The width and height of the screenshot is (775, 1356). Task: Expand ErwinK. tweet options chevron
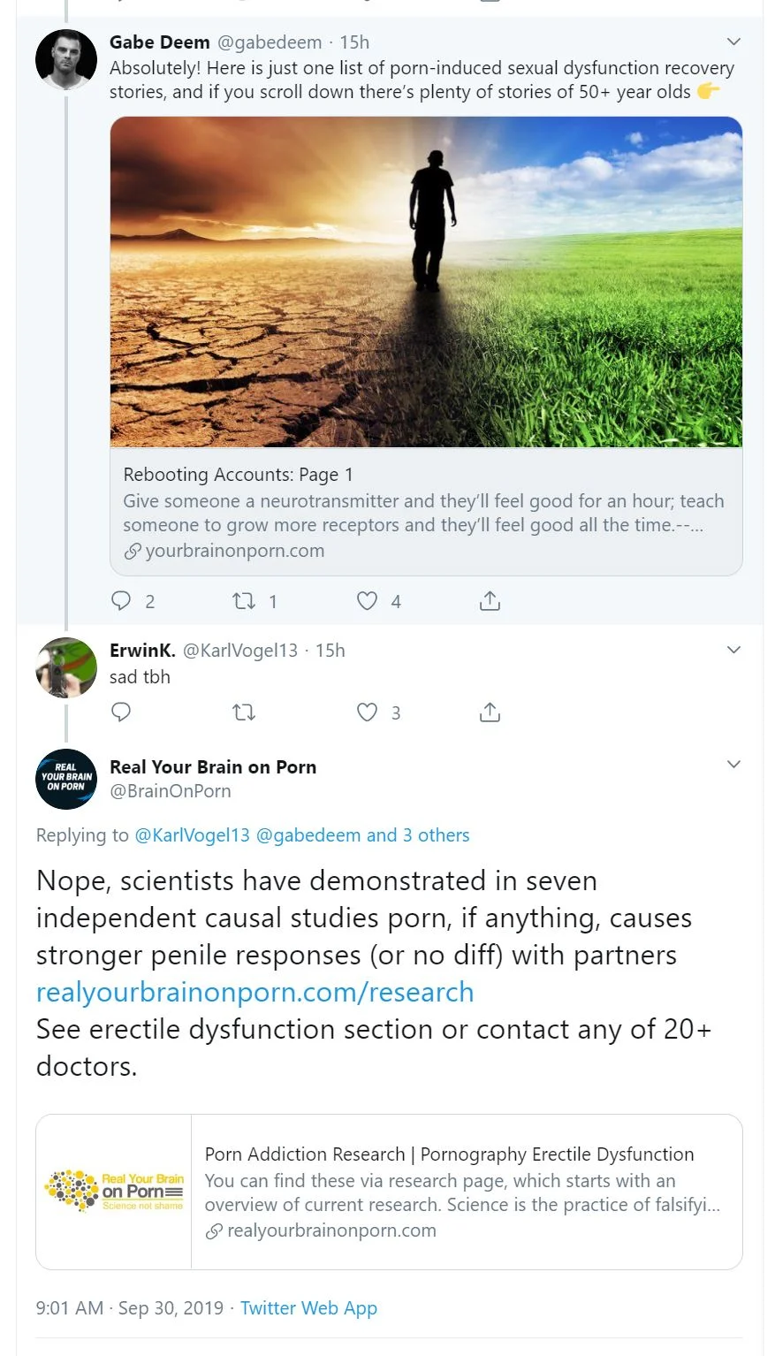point(733,650)
